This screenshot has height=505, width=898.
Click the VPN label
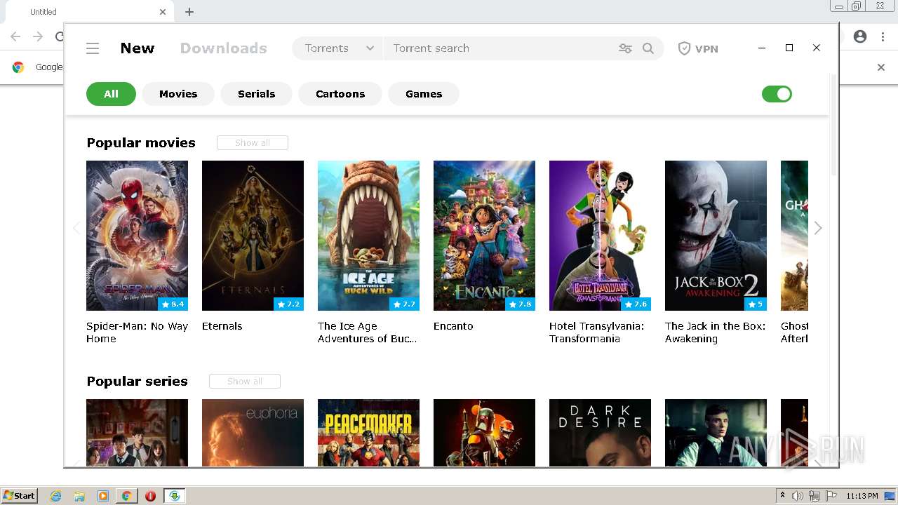(x=706, y=48)
